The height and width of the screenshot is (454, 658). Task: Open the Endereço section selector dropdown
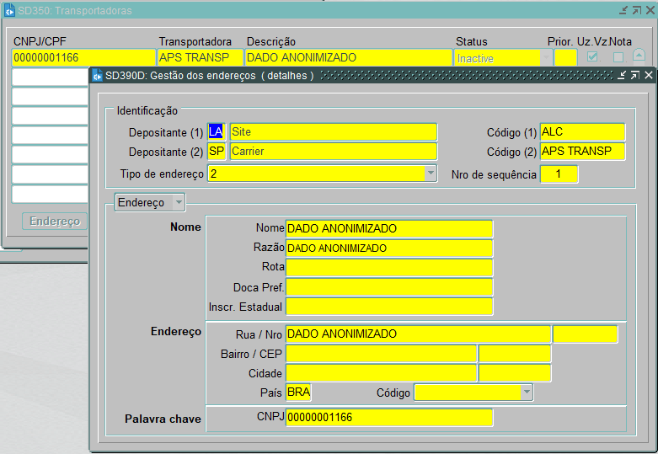tap(179, 202)
